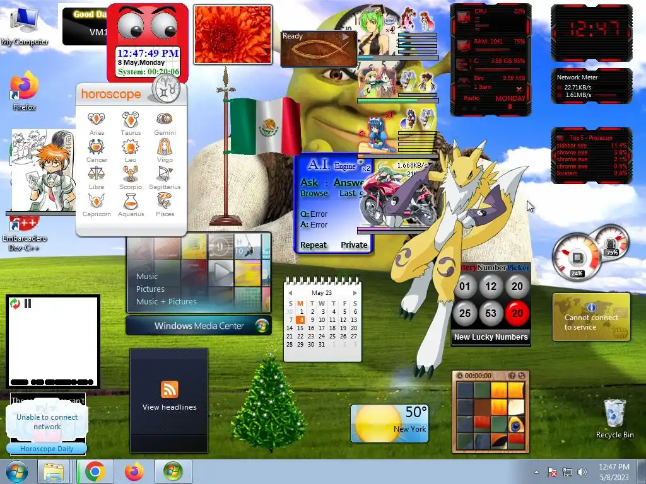646x484 pixels.
Task: Click the Cannot connect to service currency gadget
Action: point(591,318)
